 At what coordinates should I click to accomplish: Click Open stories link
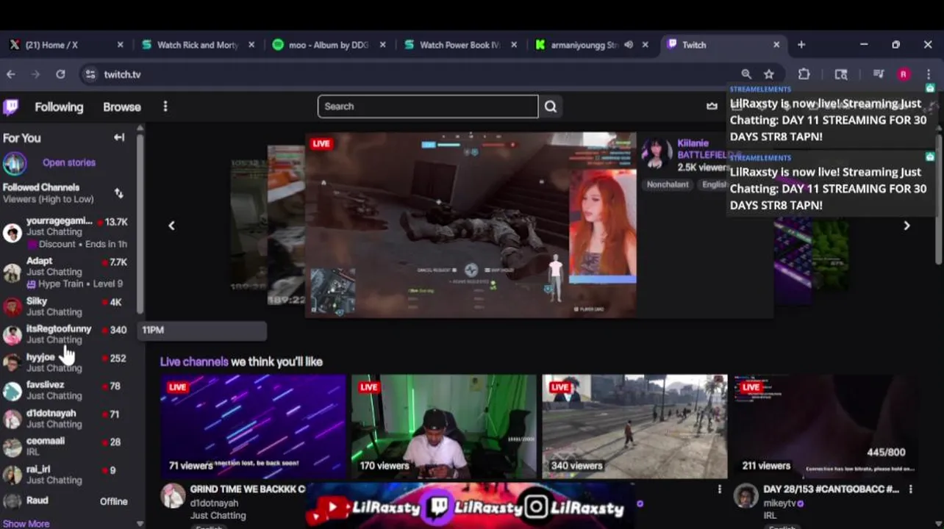(69, 163)
